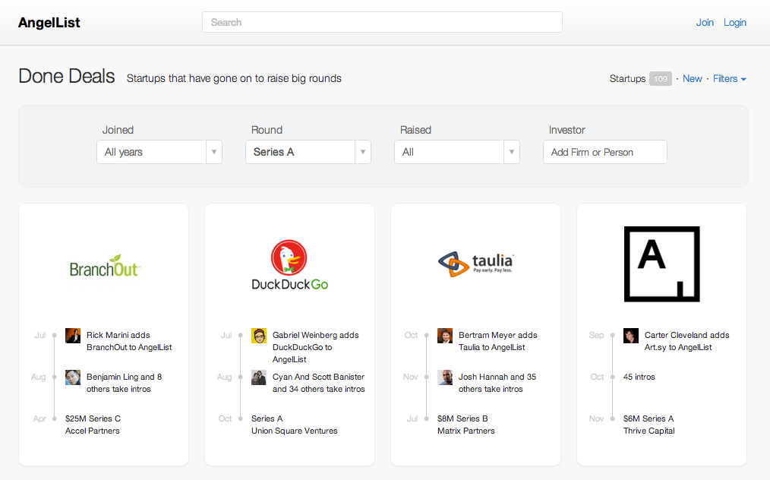Screen dimensions: 770x480
Task: Click Bertram Meyer's profile picture
Action: coord(445,336)
